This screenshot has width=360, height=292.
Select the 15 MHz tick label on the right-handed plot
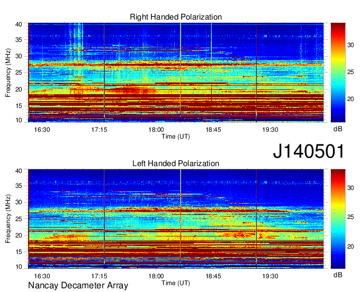tap(19, 106)
